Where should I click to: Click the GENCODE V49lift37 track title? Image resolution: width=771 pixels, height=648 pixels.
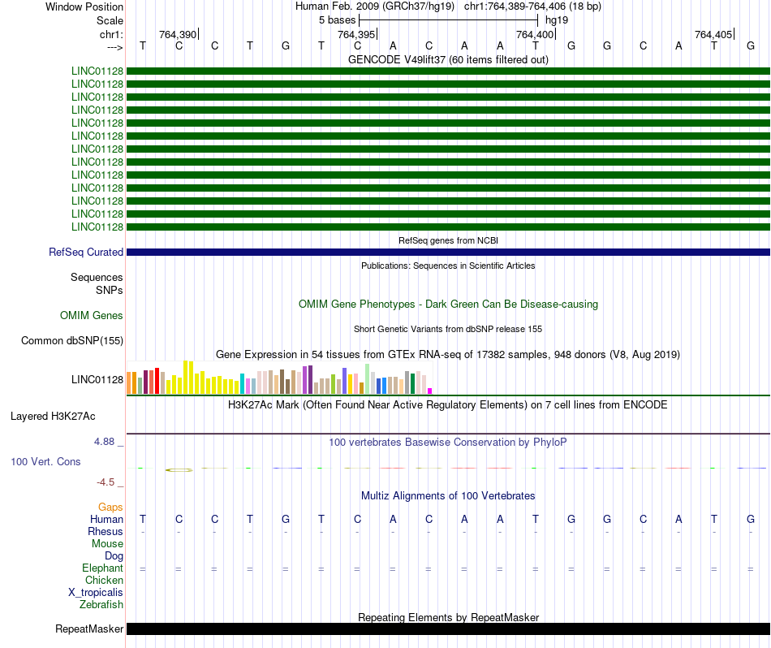pos(448,59)
